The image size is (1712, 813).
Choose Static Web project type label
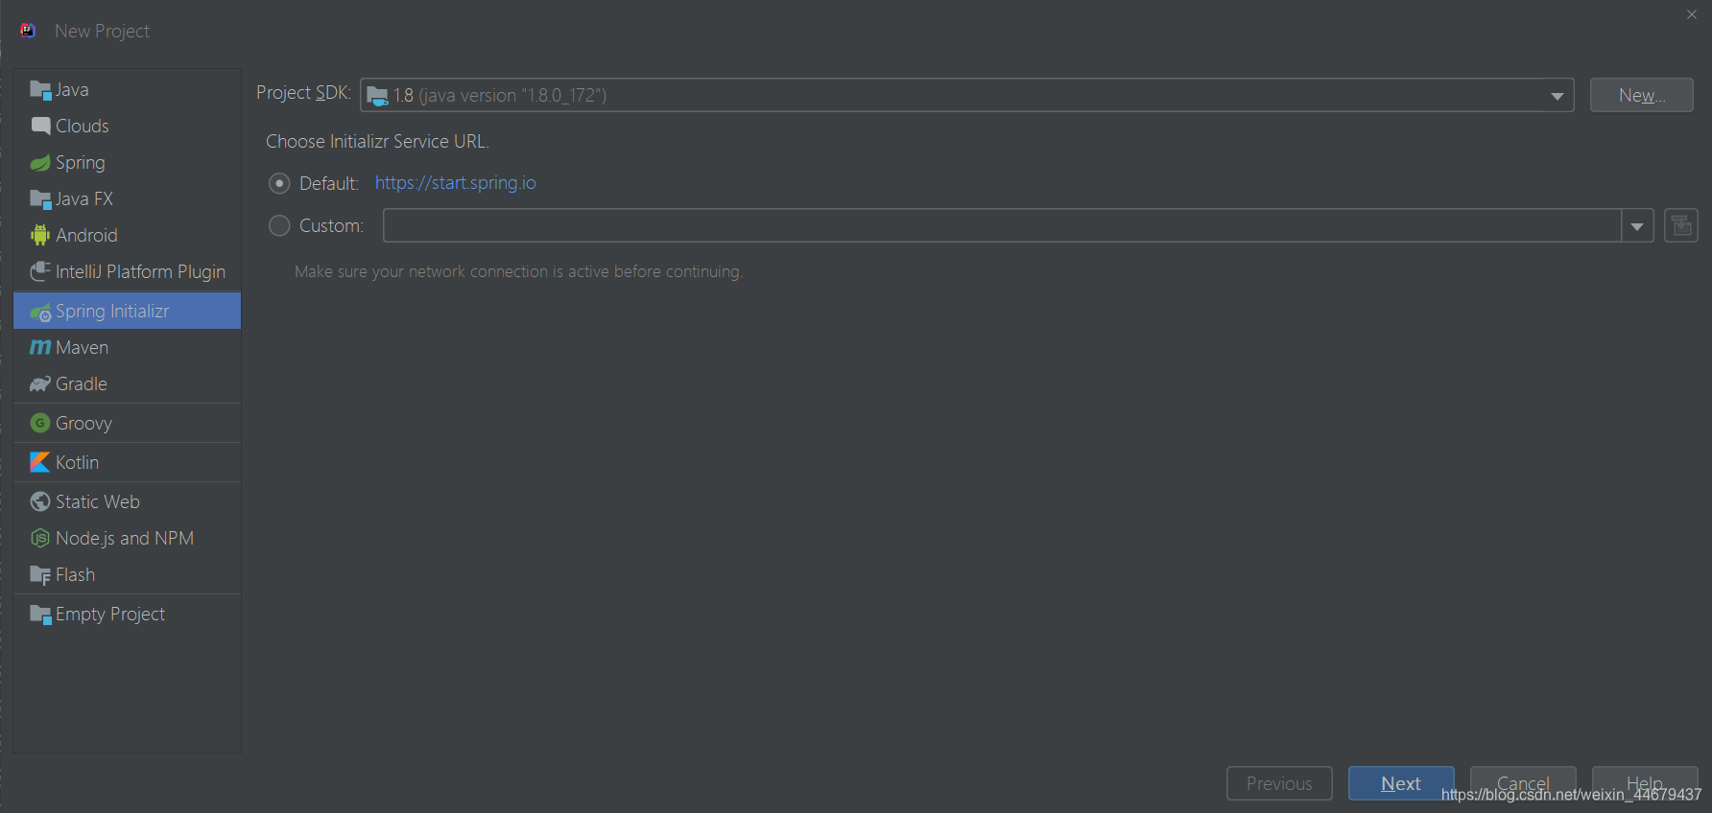[x=98, y=501]
